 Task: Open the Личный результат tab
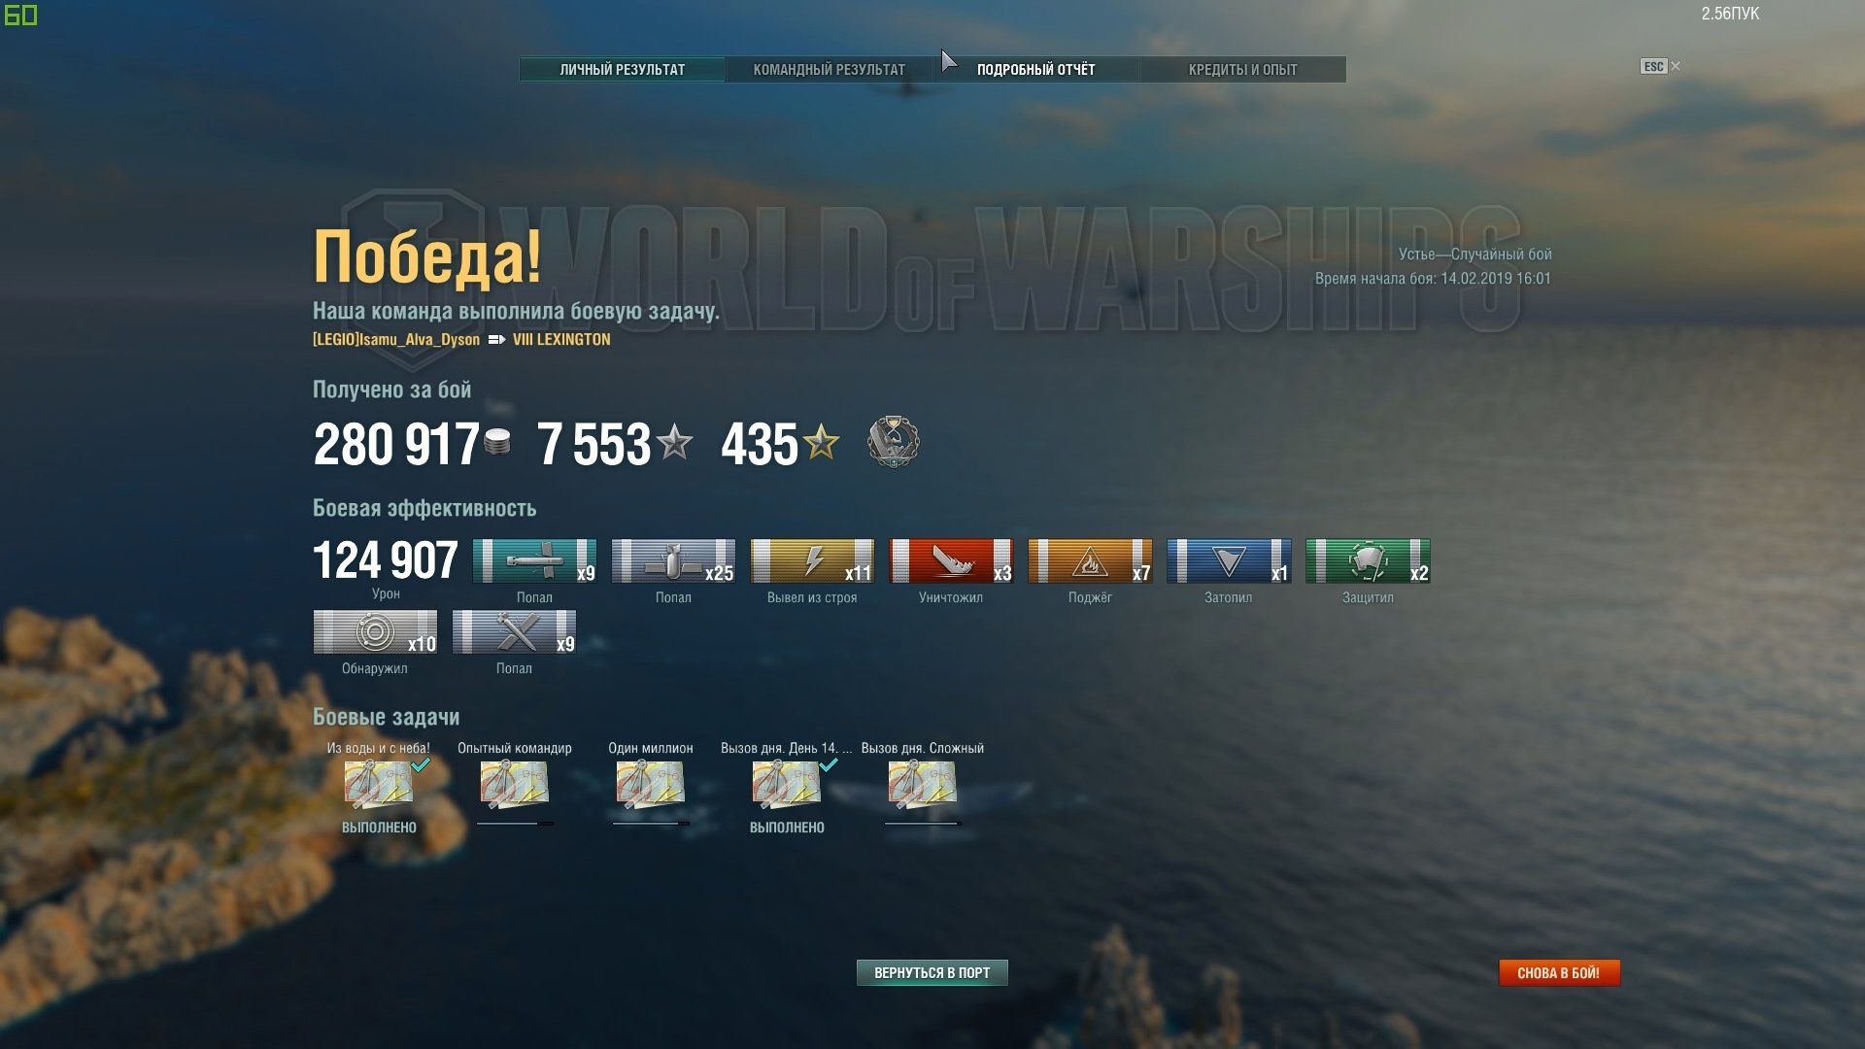coord(623,69)
